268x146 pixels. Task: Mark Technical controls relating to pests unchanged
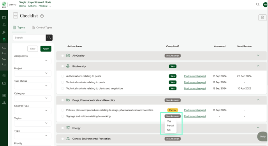[x=195, y=82]
